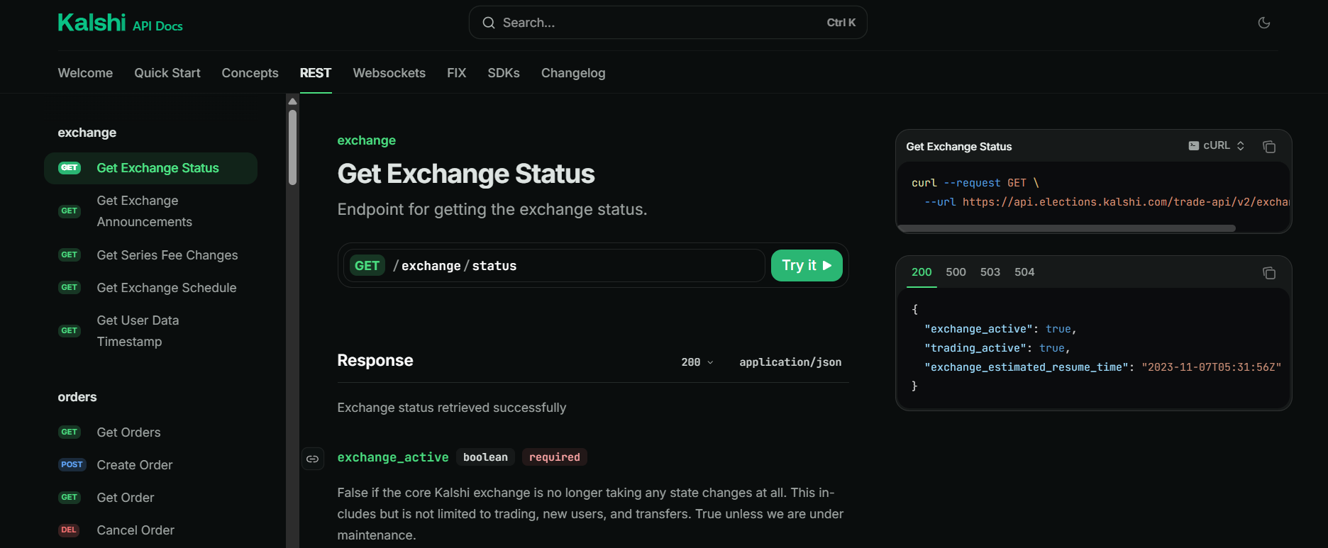Select the REST tab
Viewport: 1328px width, 548px height.
coord(316,73)
